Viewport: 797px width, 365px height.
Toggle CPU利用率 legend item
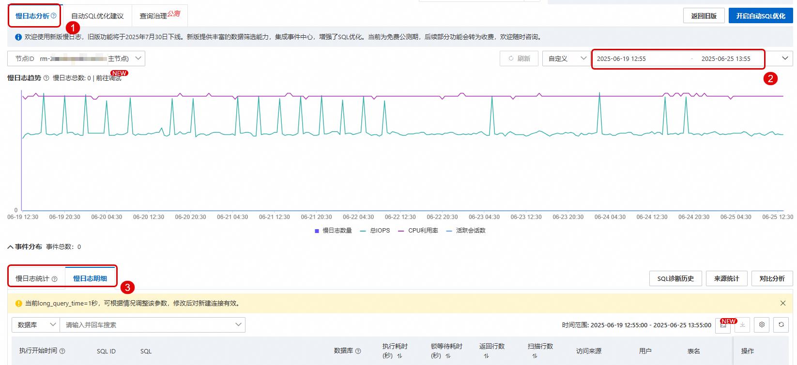[x=418, y=231]
